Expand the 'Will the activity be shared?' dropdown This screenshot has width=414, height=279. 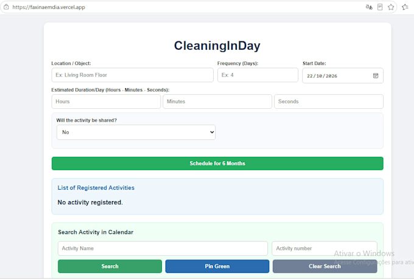pos(136,132)
